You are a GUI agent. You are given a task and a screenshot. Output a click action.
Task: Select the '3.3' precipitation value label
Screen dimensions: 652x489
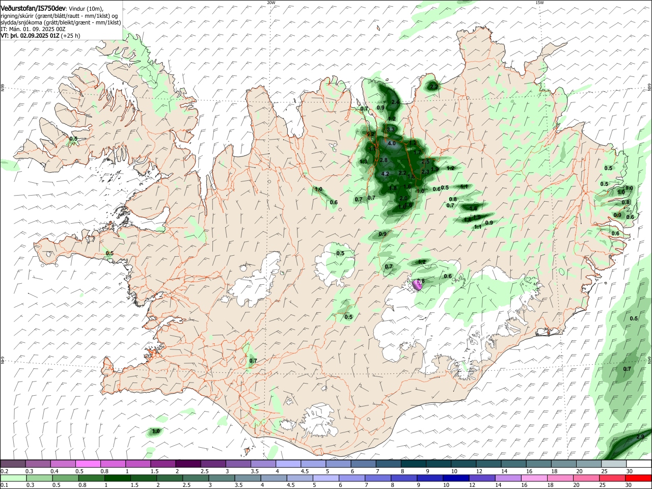click(391, 130)
